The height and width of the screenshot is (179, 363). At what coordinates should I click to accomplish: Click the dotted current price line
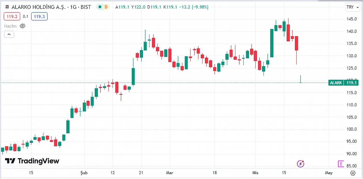(x=164, y=83)
